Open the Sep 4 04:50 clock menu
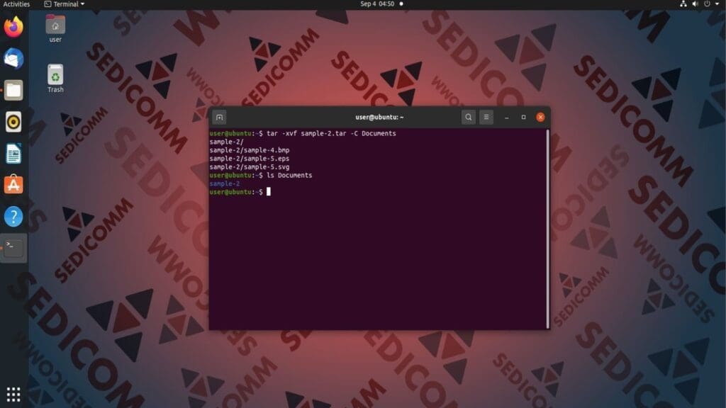 click(x=376, y=4)
